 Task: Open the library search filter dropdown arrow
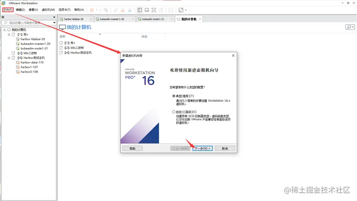(x=54, y=23)
